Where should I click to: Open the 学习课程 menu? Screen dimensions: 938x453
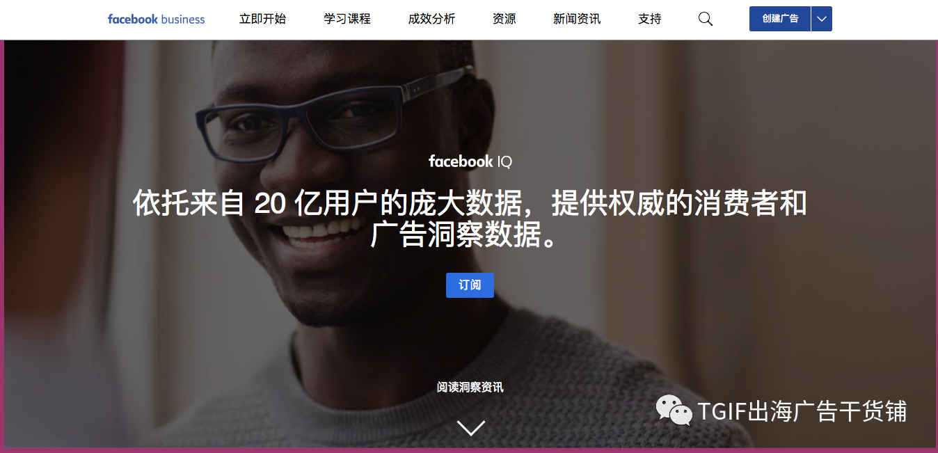pyautogui.click(x=347, y=19)
